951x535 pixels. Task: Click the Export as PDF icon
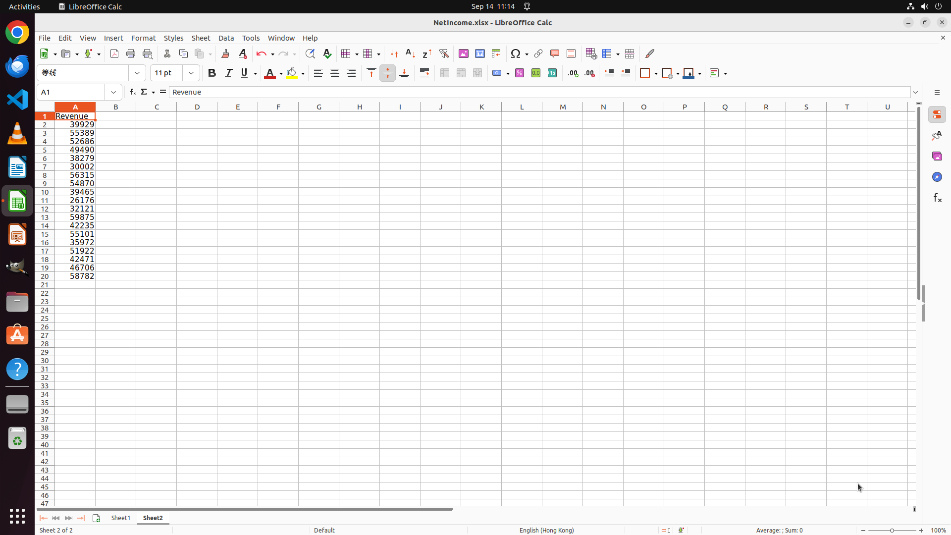(x=114, y=53)
